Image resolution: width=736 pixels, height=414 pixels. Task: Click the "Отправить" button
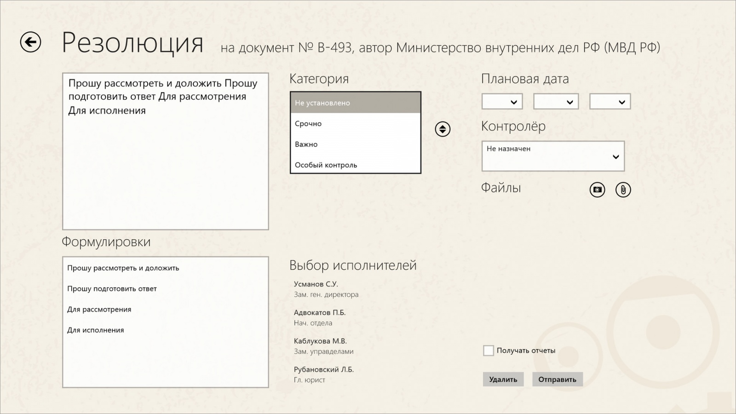pos(557,379)
